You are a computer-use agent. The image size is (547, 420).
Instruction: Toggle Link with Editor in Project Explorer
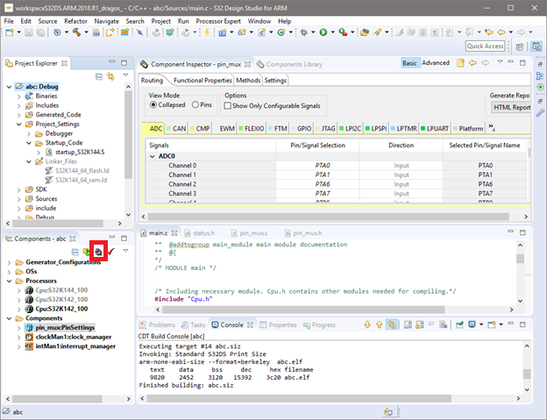pos(110,76)
